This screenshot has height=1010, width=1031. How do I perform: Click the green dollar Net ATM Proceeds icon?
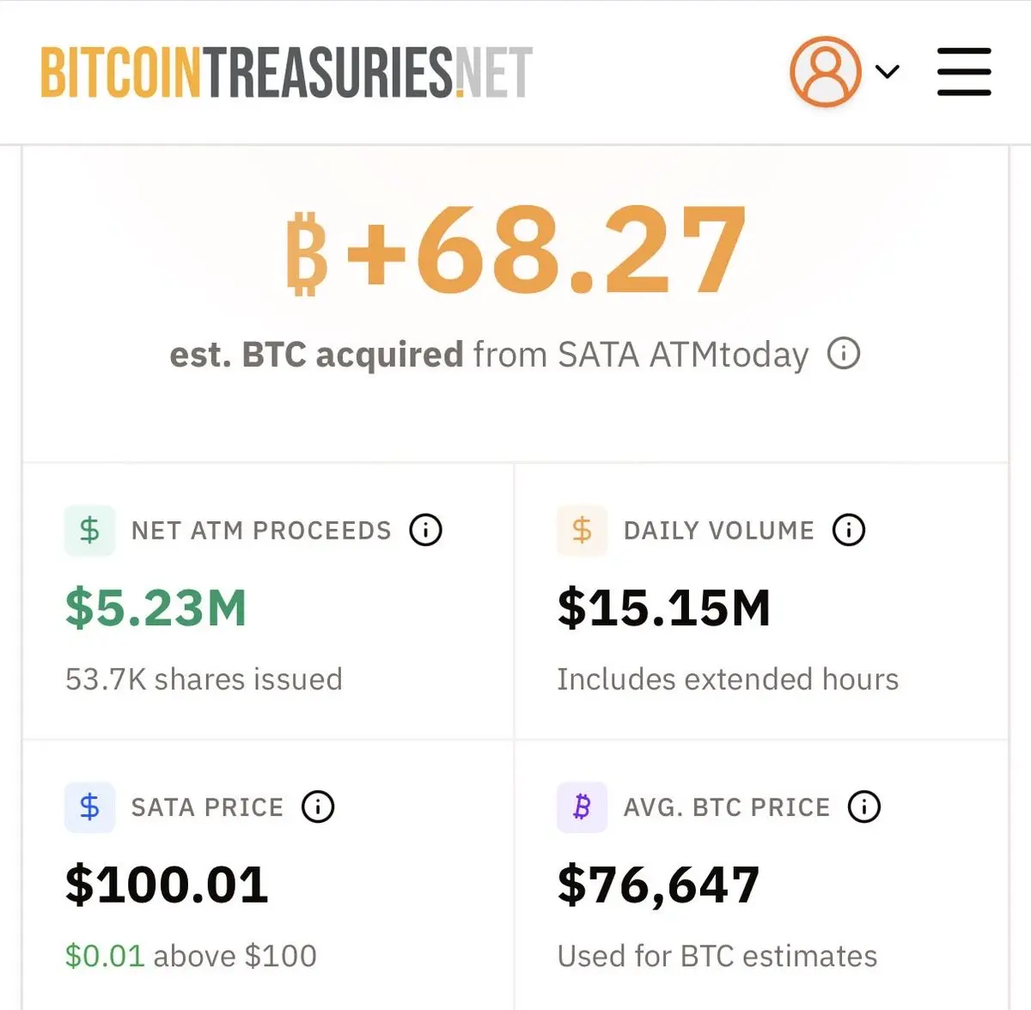pos(89,530)
